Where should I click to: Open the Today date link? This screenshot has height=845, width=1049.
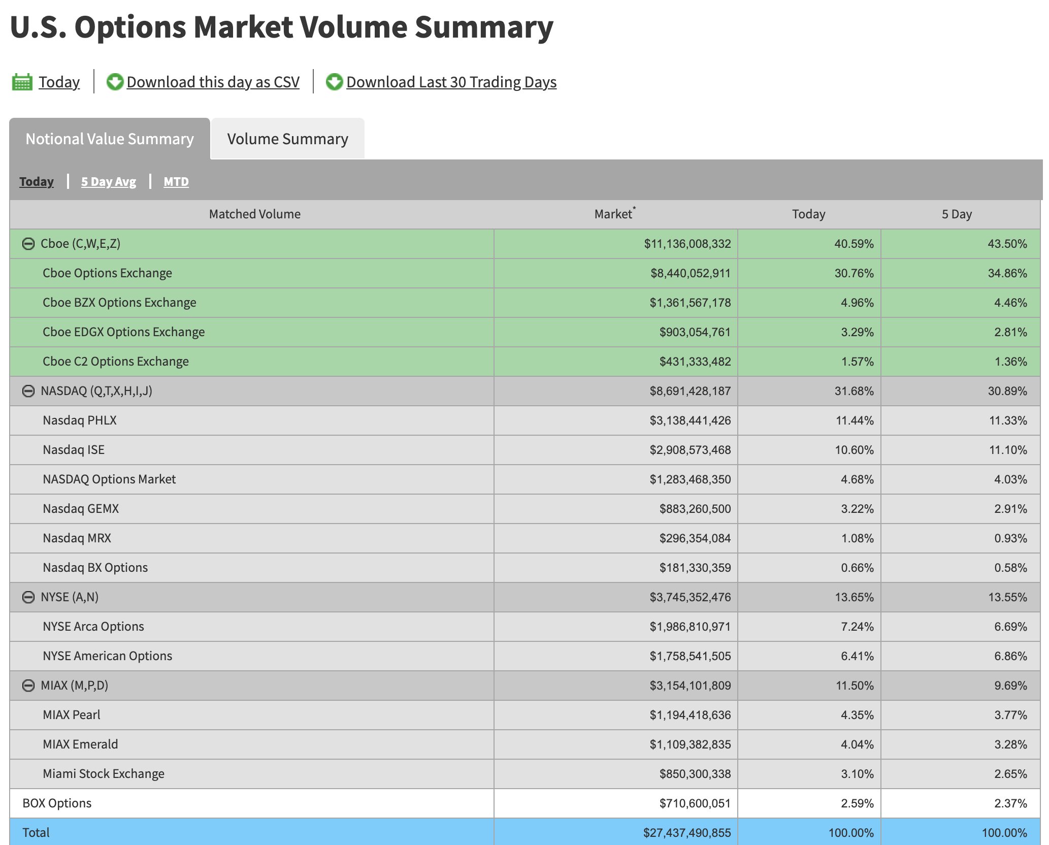pyautogui.click(x=59, y=82)
